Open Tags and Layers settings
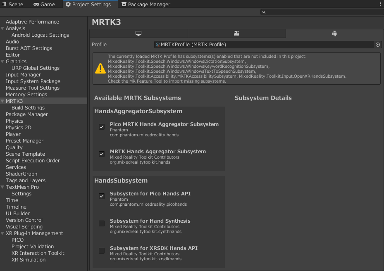The height and width of the screenshot is (271, 384). pyautogui.click(x=26, y=181)
